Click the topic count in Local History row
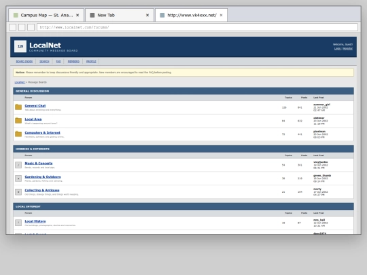 pos(283,223)
